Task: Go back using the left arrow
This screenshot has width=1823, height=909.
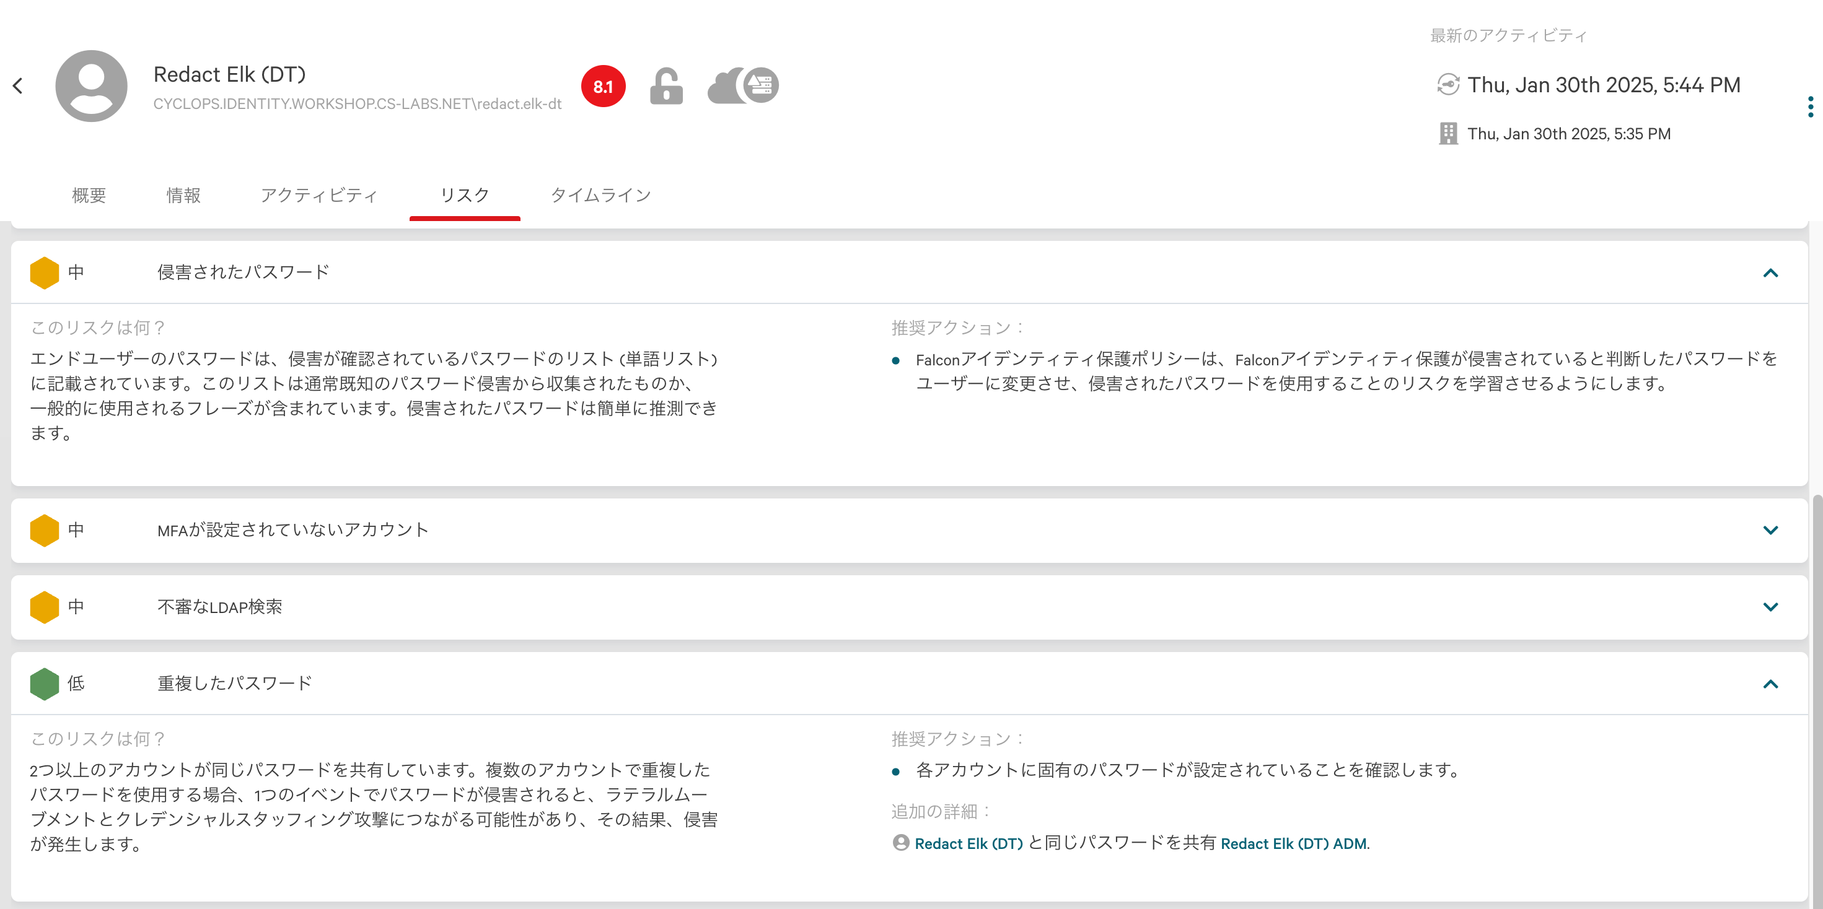Action: [18, 85]
